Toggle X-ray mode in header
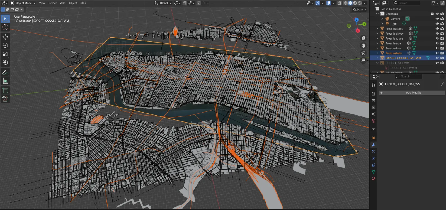This screenshot has height=210, width=446. coord(339,3)
